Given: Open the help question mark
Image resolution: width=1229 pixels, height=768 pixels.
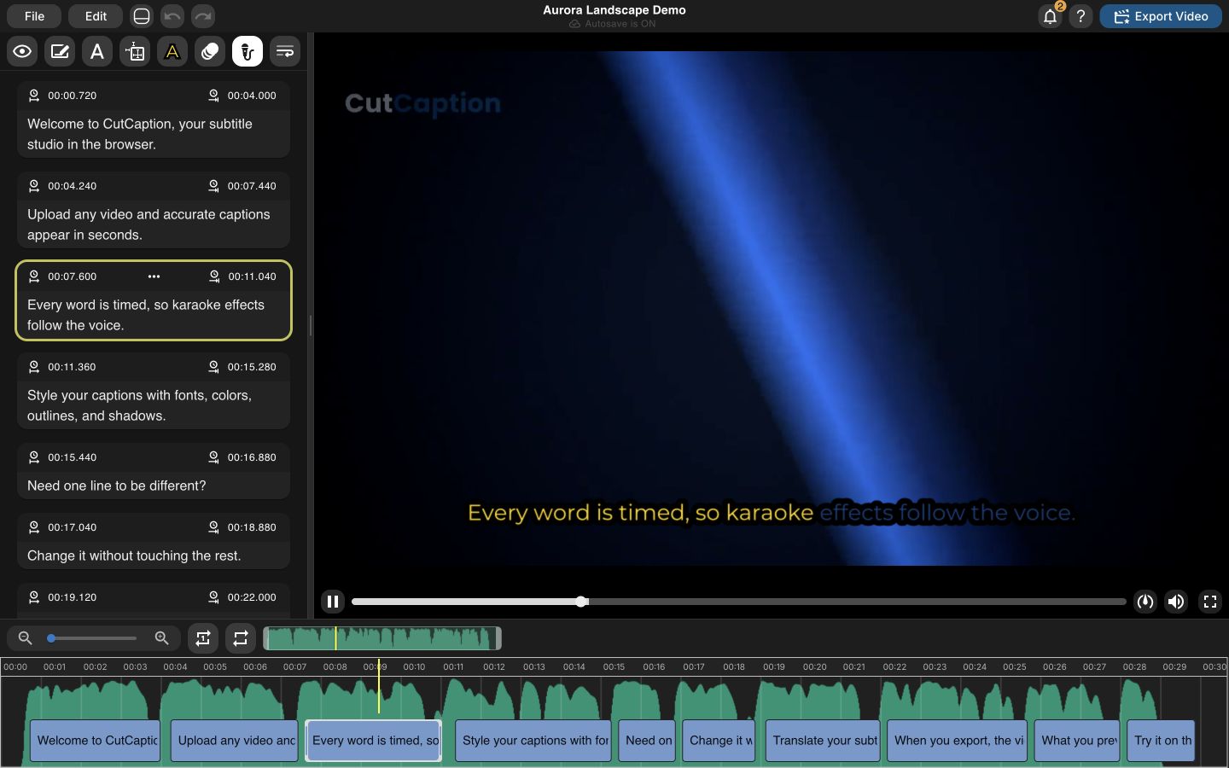Looking at the screenshot, I should click(x=1080, y=16).
